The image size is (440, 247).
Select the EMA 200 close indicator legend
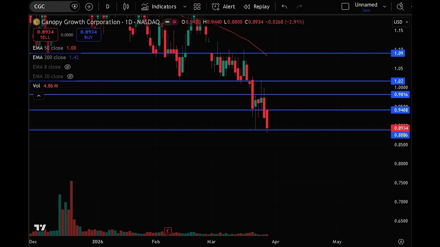point(56,57)
